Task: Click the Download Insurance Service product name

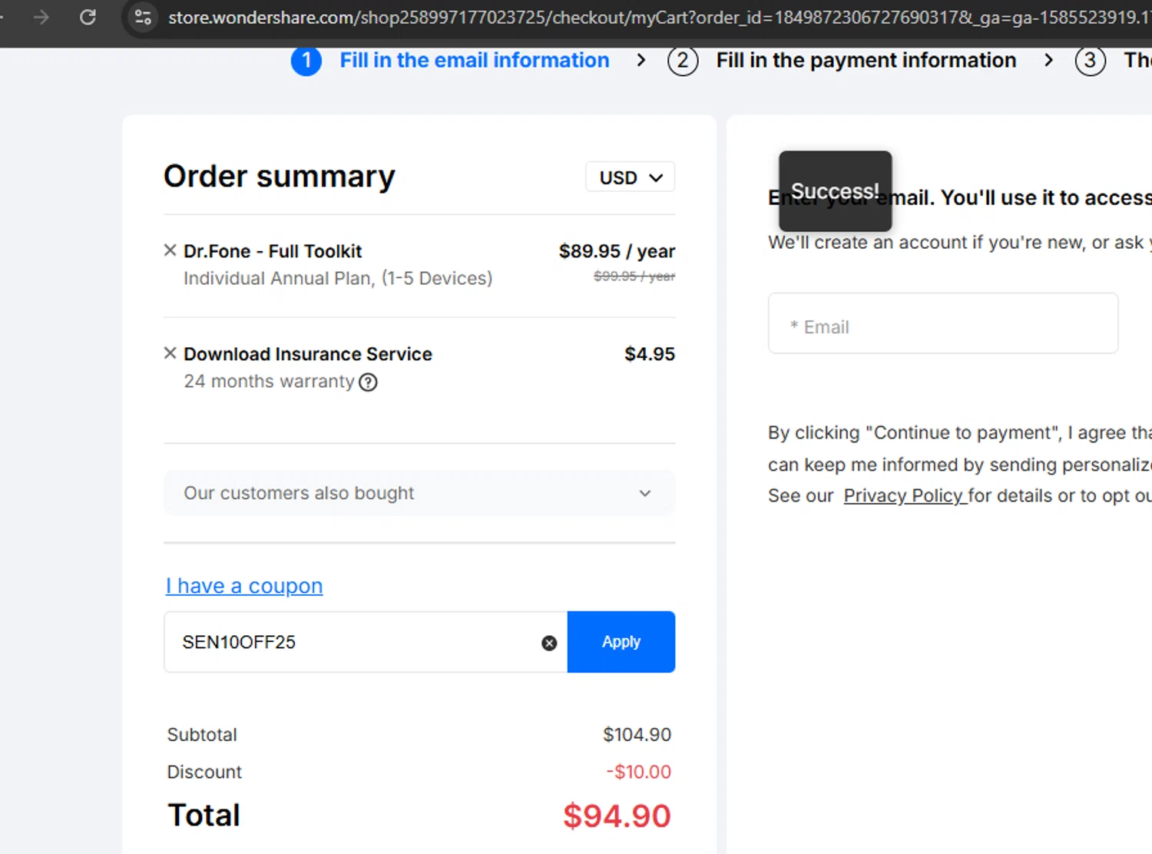Action: 308,354
